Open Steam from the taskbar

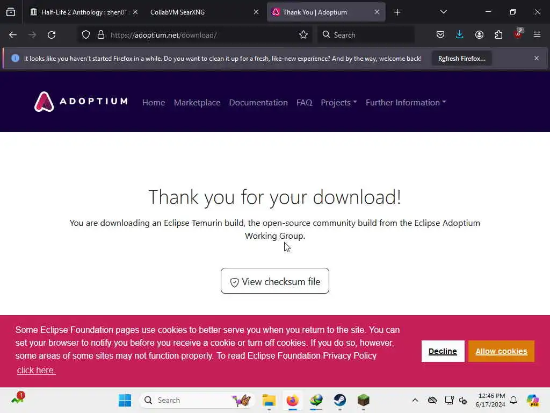coord(339,400)
